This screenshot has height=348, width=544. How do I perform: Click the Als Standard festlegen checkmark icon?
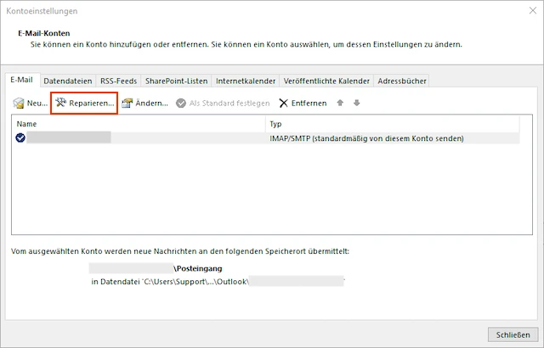pyautogui.click(x=181, y=103)
